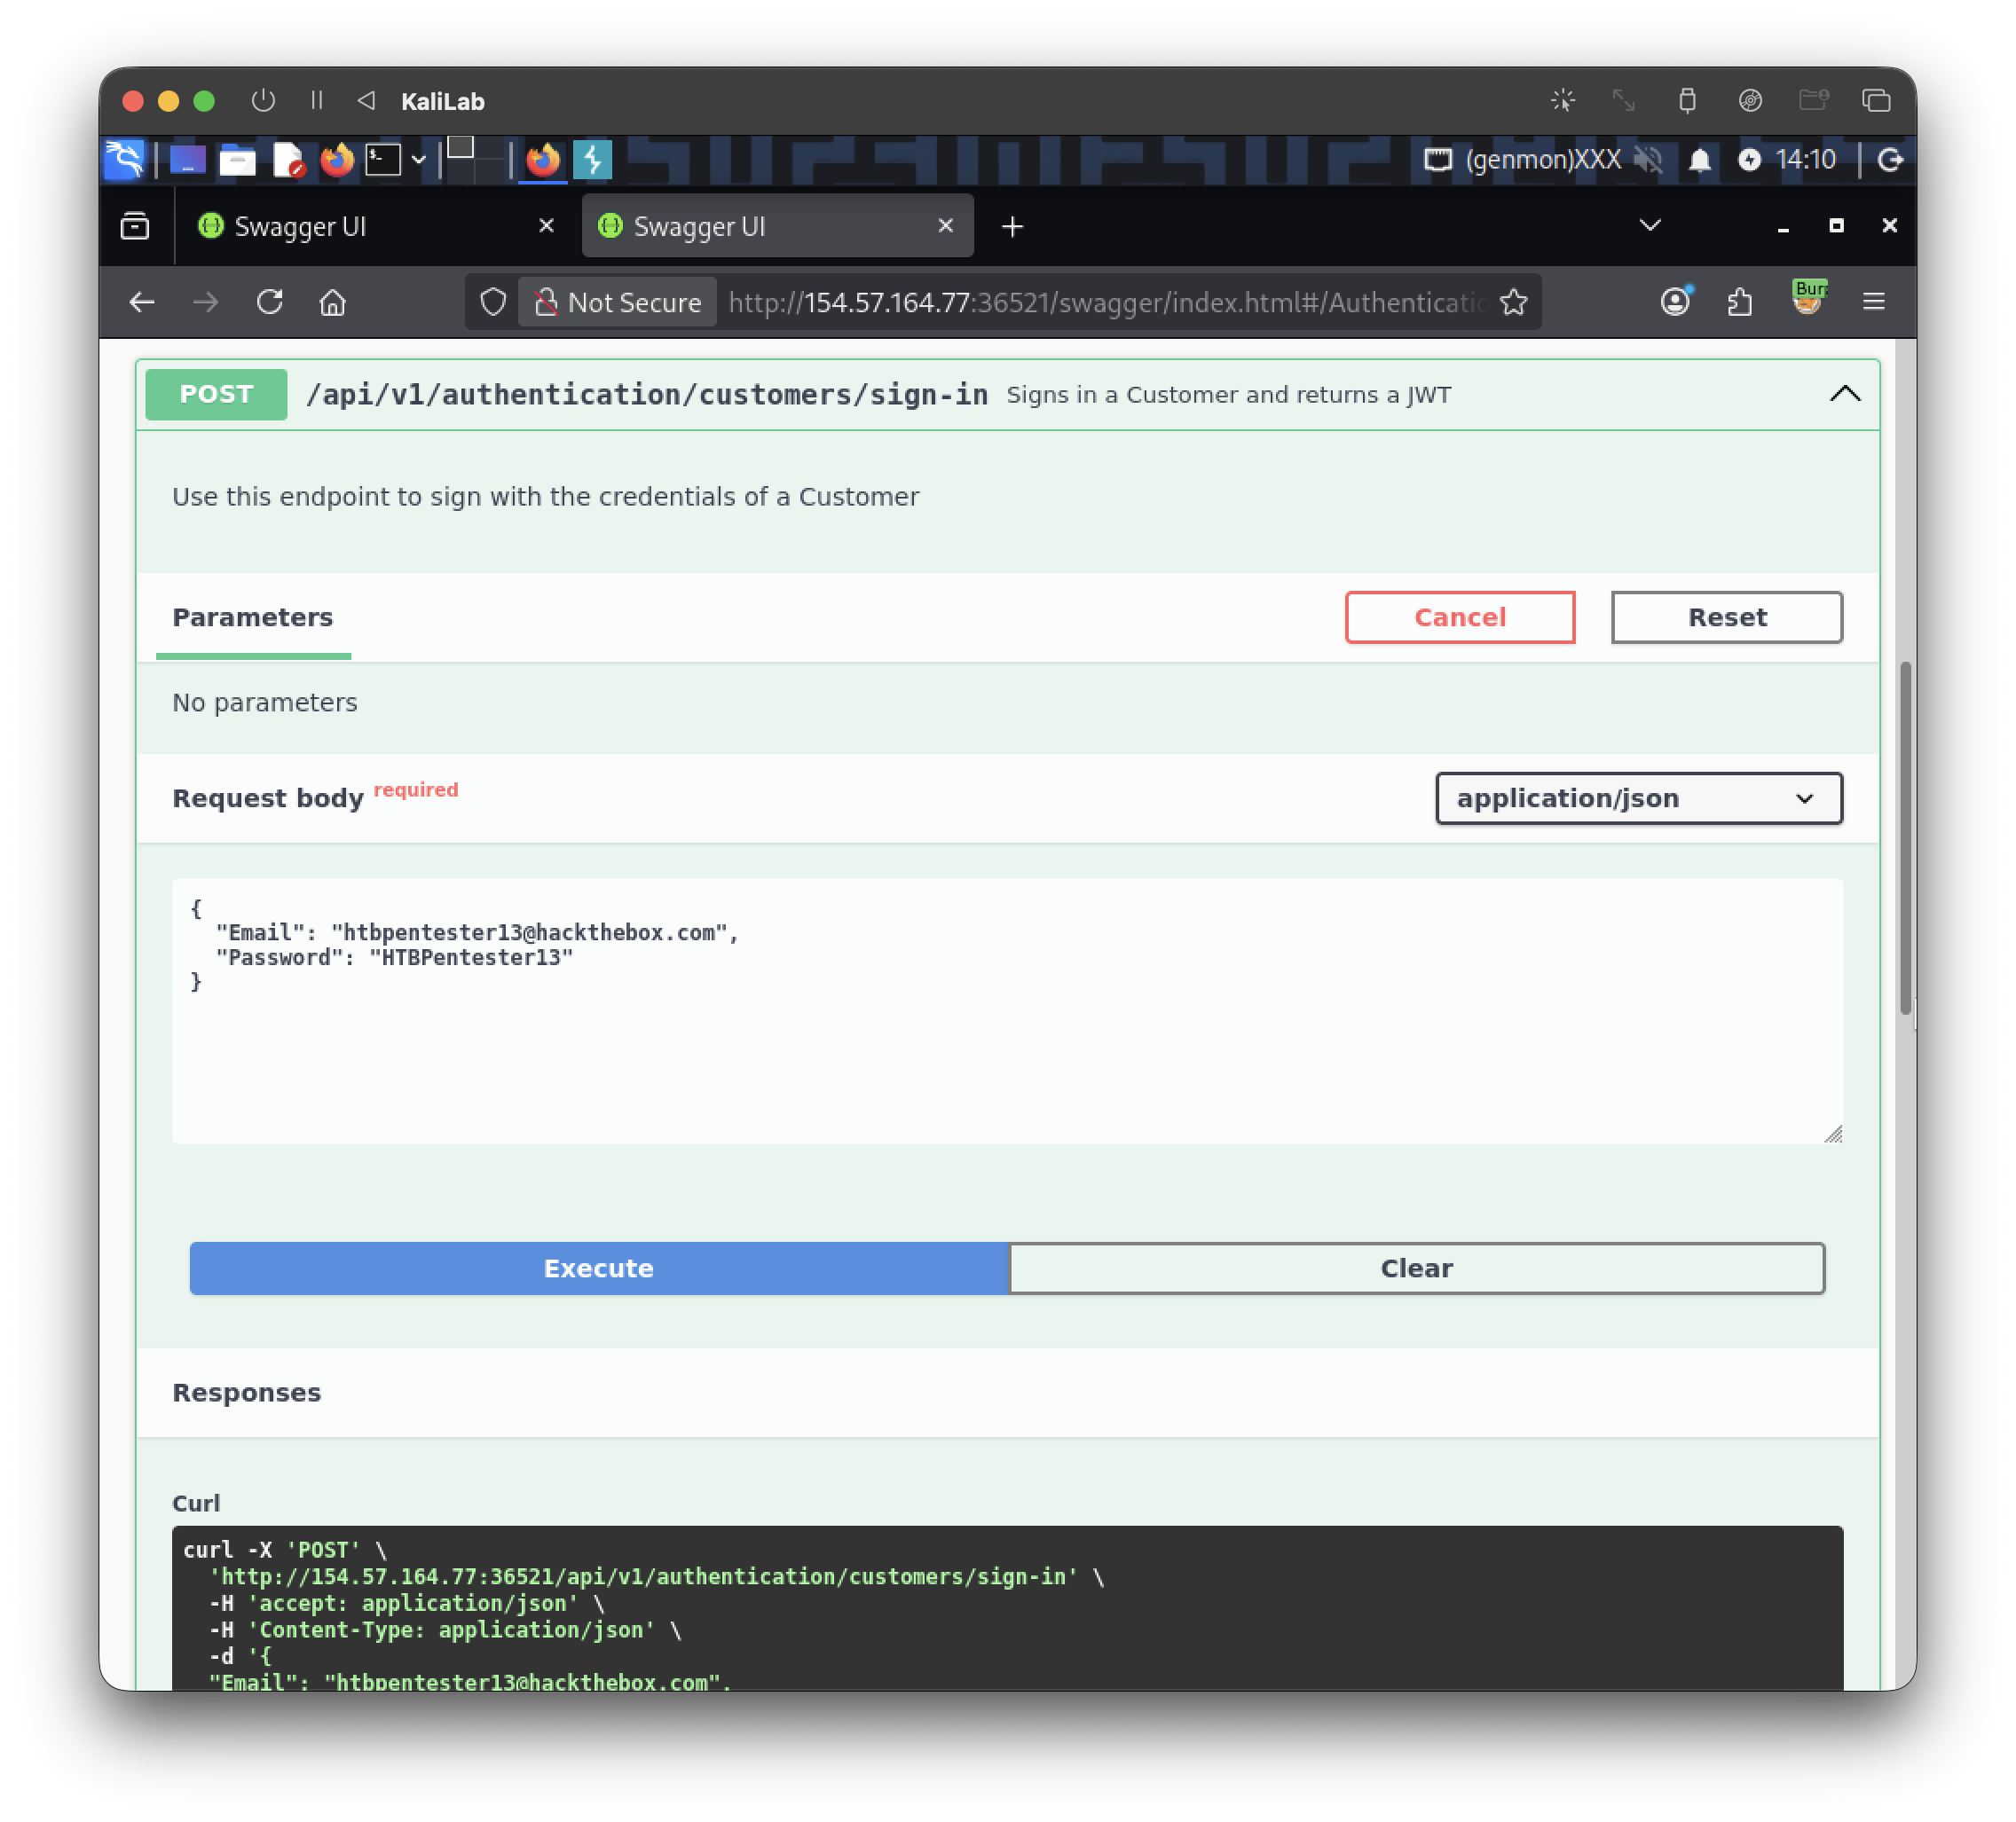Click the notification bell in the Kali panel

[1699, 160]
